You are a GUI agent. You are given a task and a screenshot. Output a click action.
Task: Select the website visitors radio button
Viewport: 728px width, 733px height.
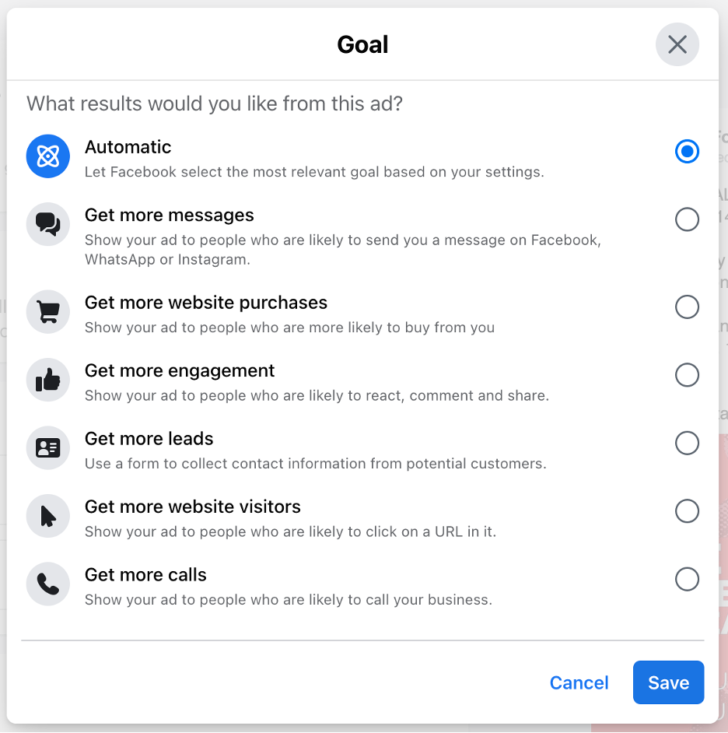point(687,511)
